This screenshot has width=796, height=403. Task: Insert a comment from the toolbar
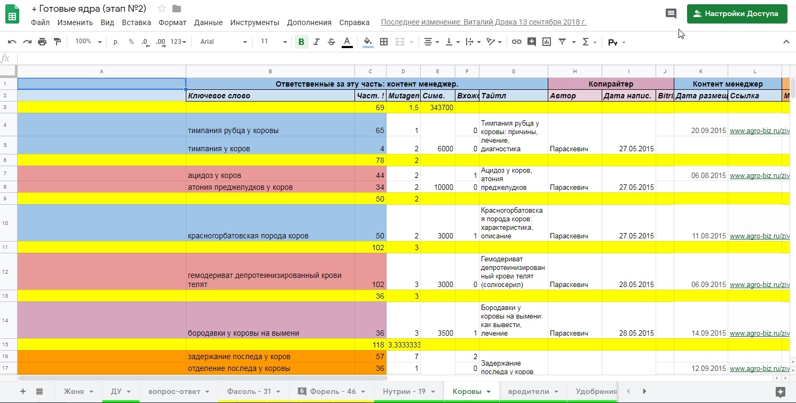532,42
